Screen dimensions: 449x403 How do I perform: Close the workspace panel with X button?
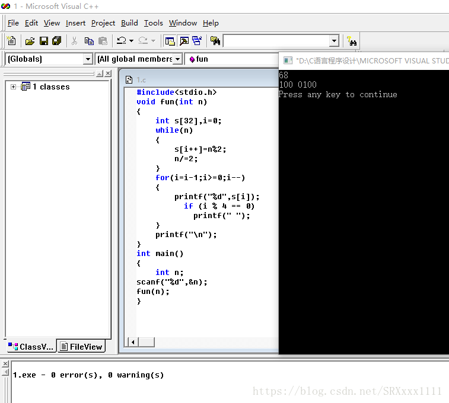coord(108,73)
